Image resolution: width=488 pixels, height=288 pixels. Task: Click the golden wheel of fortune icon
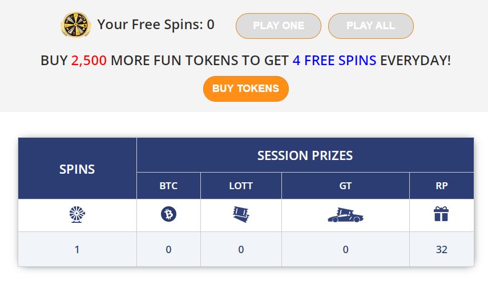76,25
